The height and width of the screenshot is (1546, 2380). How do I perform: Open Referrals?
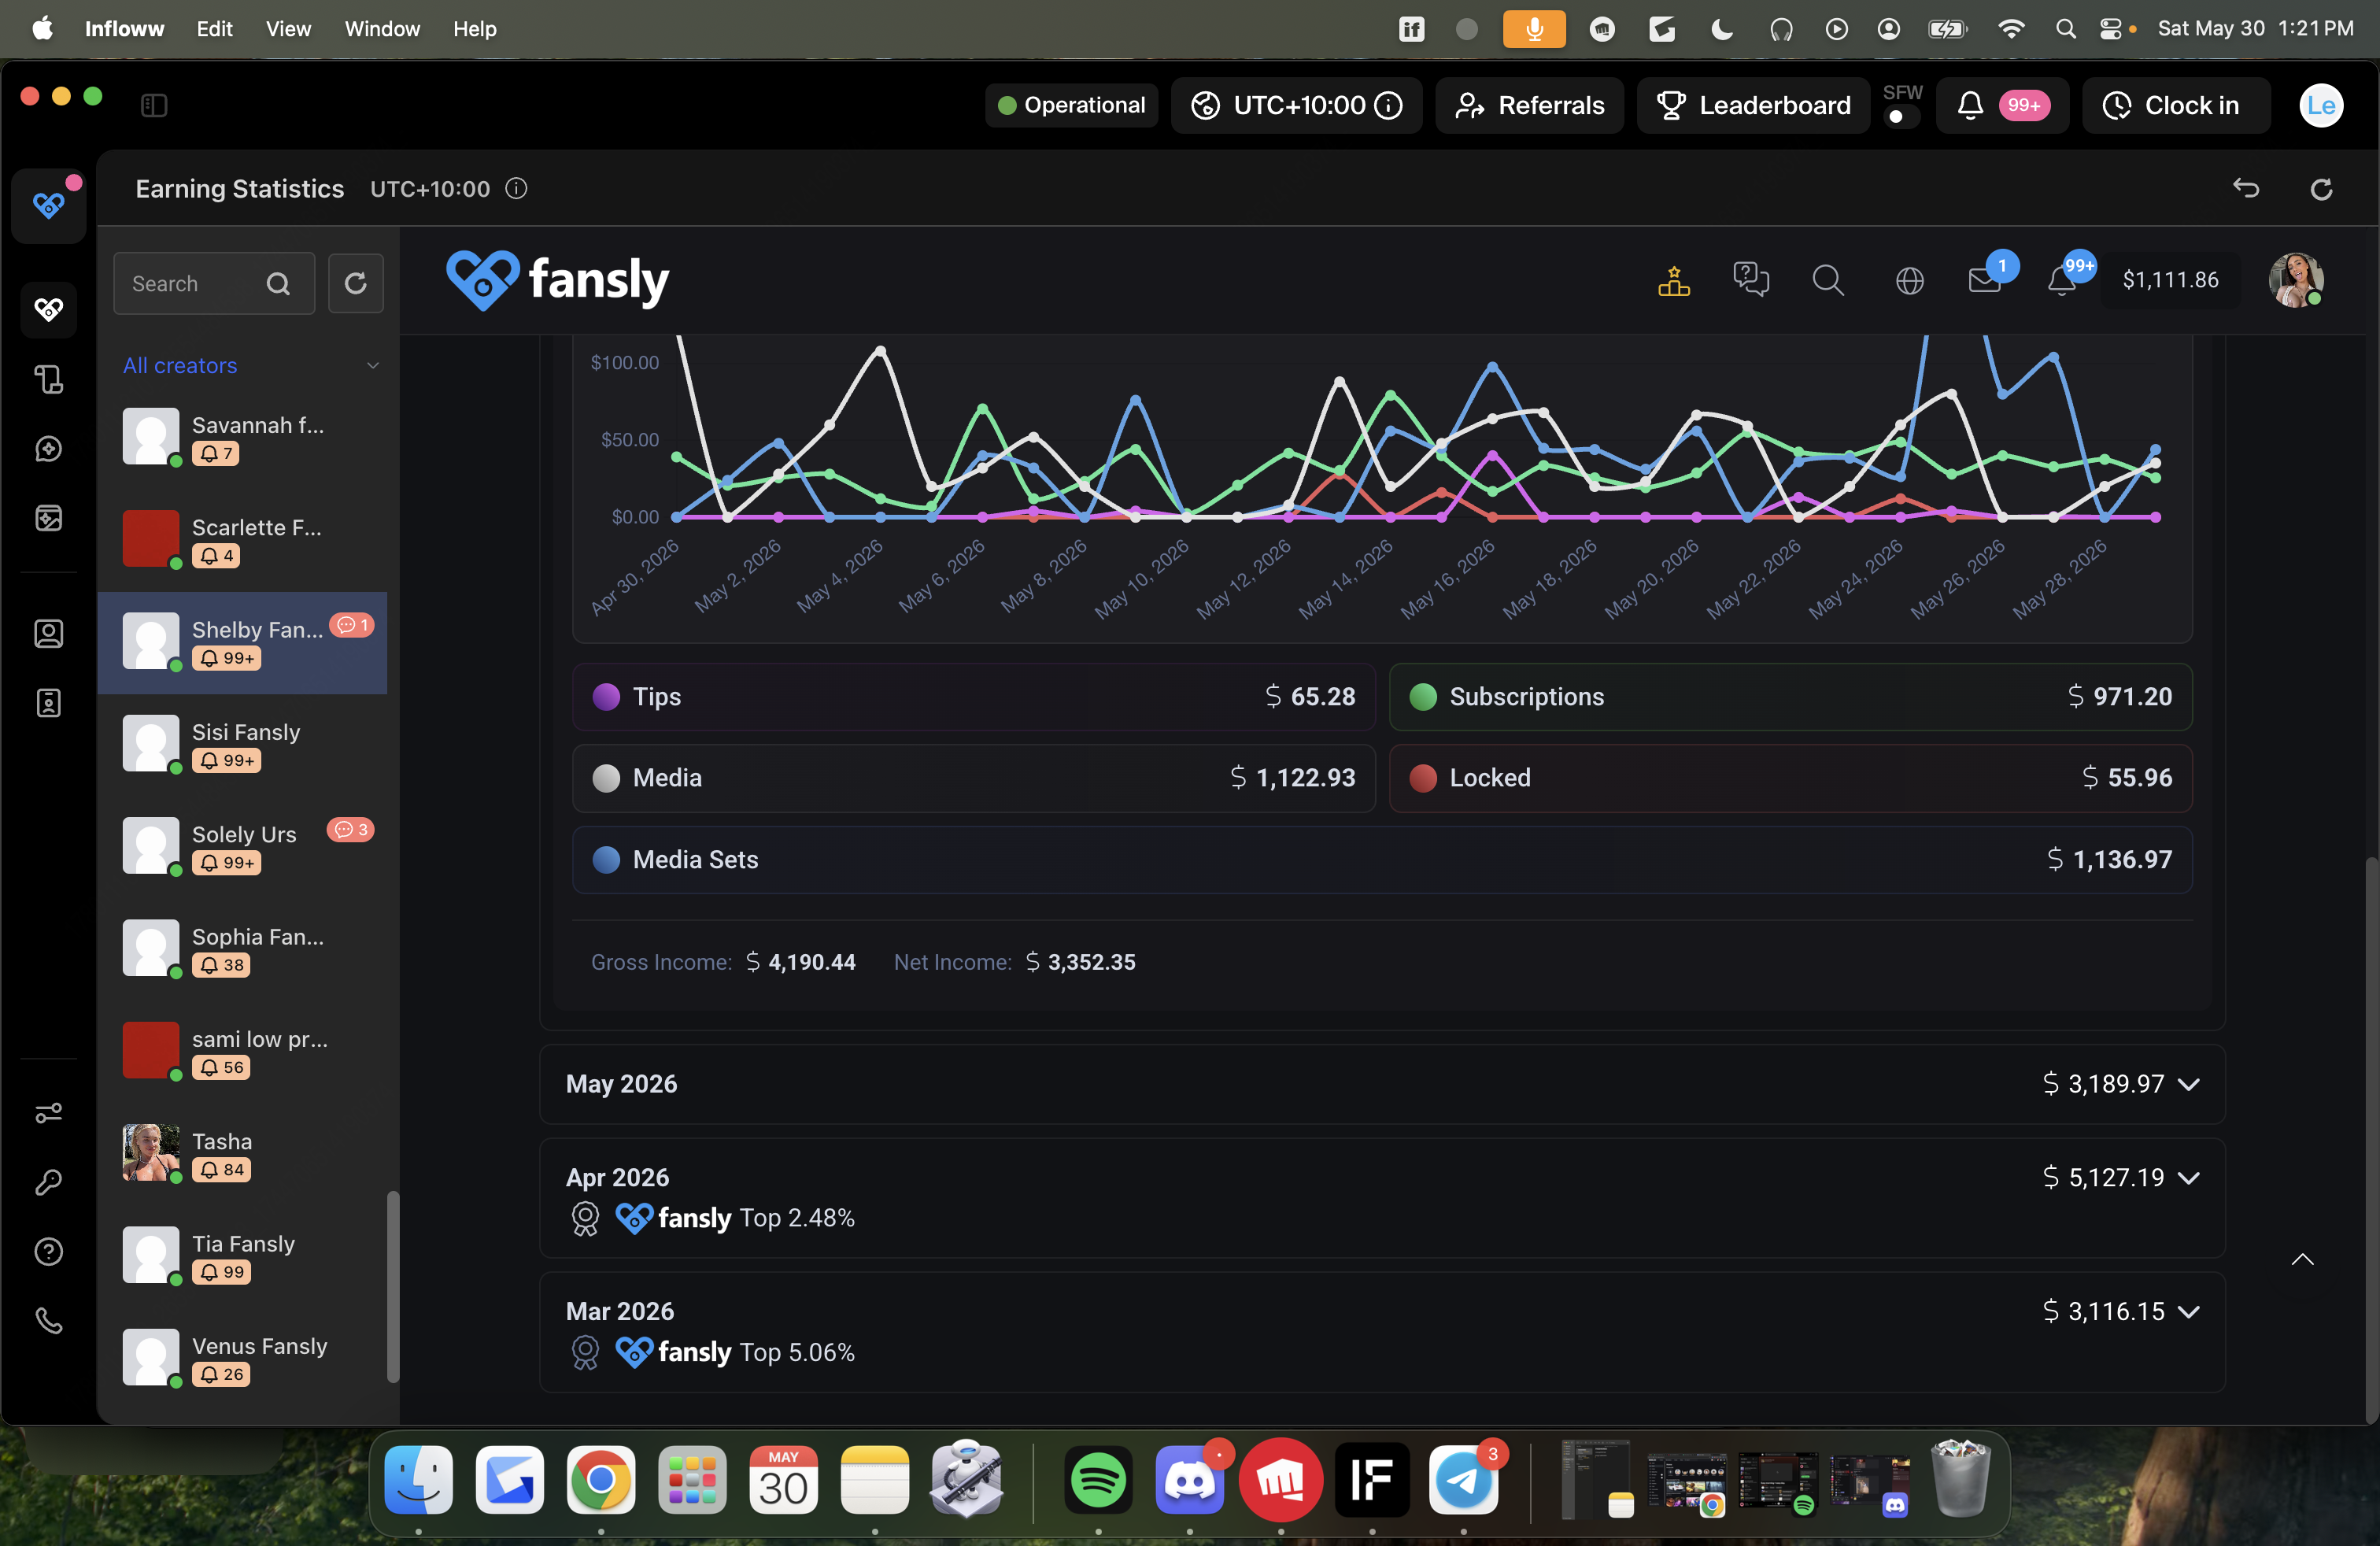click(x=1529, y=105)
